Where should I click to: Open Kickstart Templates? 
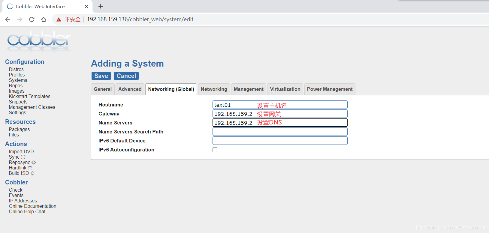pyautogui.click(x=29, y=97)
